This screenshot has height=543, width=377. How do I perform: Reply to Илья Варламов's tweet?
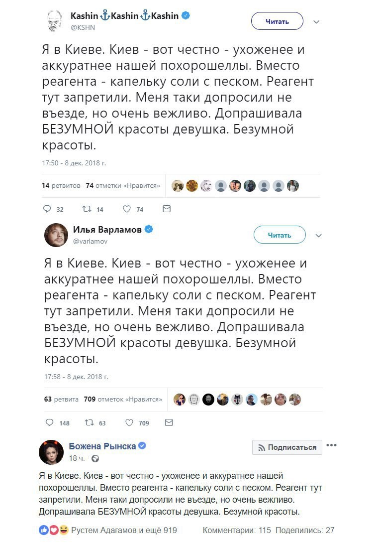49,422
